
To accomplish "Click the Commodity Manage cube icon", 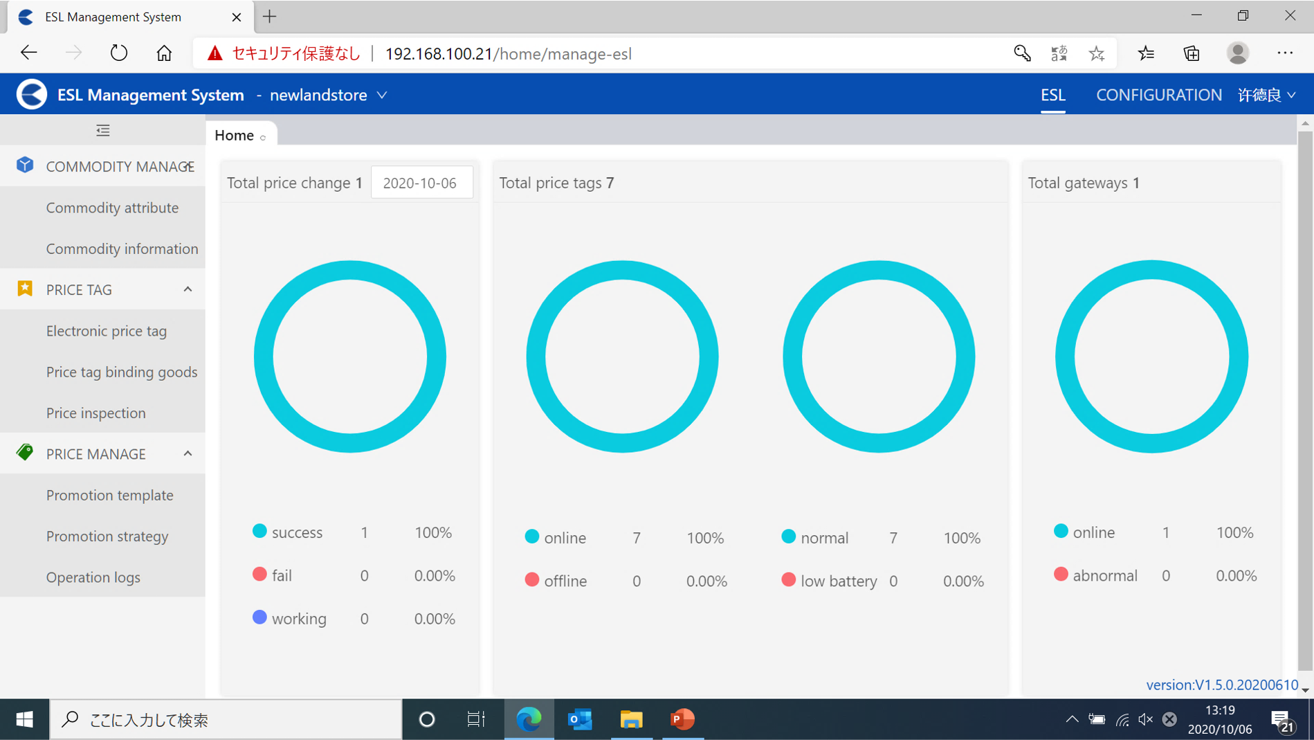I will point(25,165).
